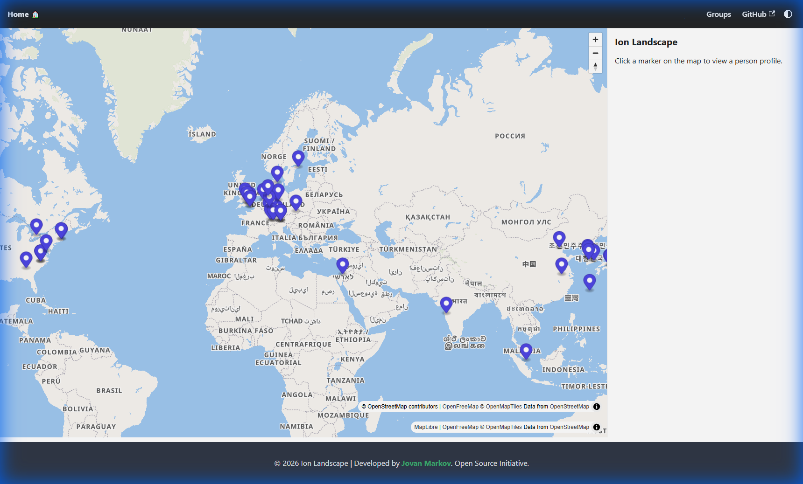
Task: Select the marker in Malaysia
Action: click(x=526, y=351)
